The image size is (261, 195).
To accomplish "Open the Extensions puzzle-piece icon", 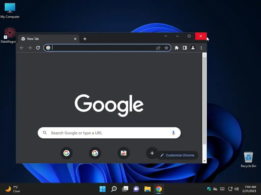I will [177, 48].
